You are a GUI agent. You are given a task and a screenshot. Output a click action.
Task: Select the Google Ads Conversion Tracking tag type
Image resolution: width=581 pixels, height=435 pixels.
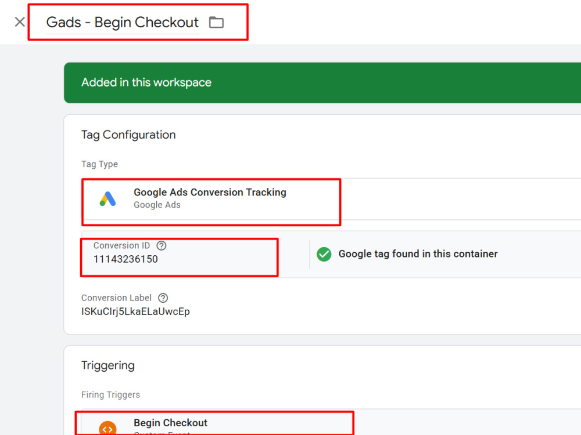pyautogui.click(x=331, y=199)
